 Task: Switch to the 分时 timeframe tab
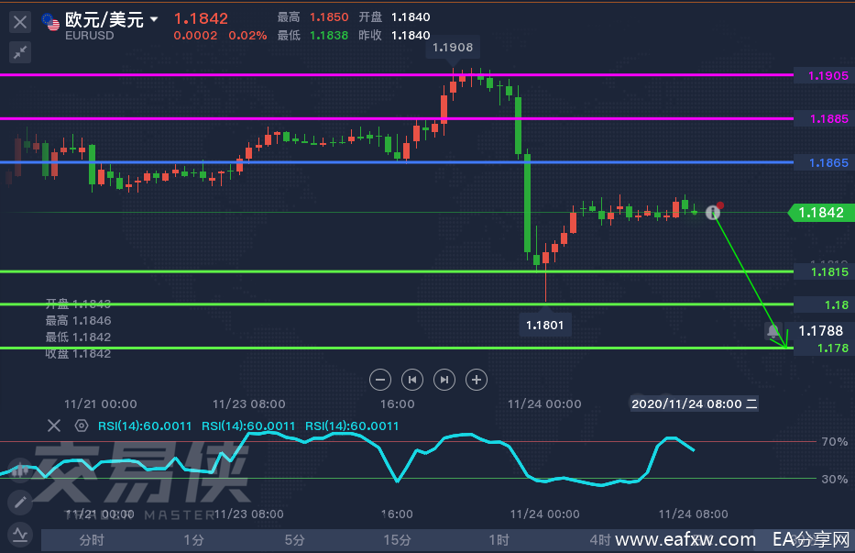[92, 539]
